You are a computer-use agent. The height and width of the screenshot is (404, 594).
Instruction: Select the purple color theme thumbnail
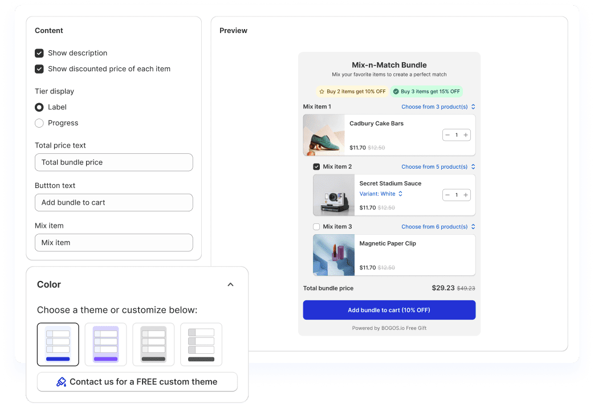pyautogui.click(x=105, y=344)
